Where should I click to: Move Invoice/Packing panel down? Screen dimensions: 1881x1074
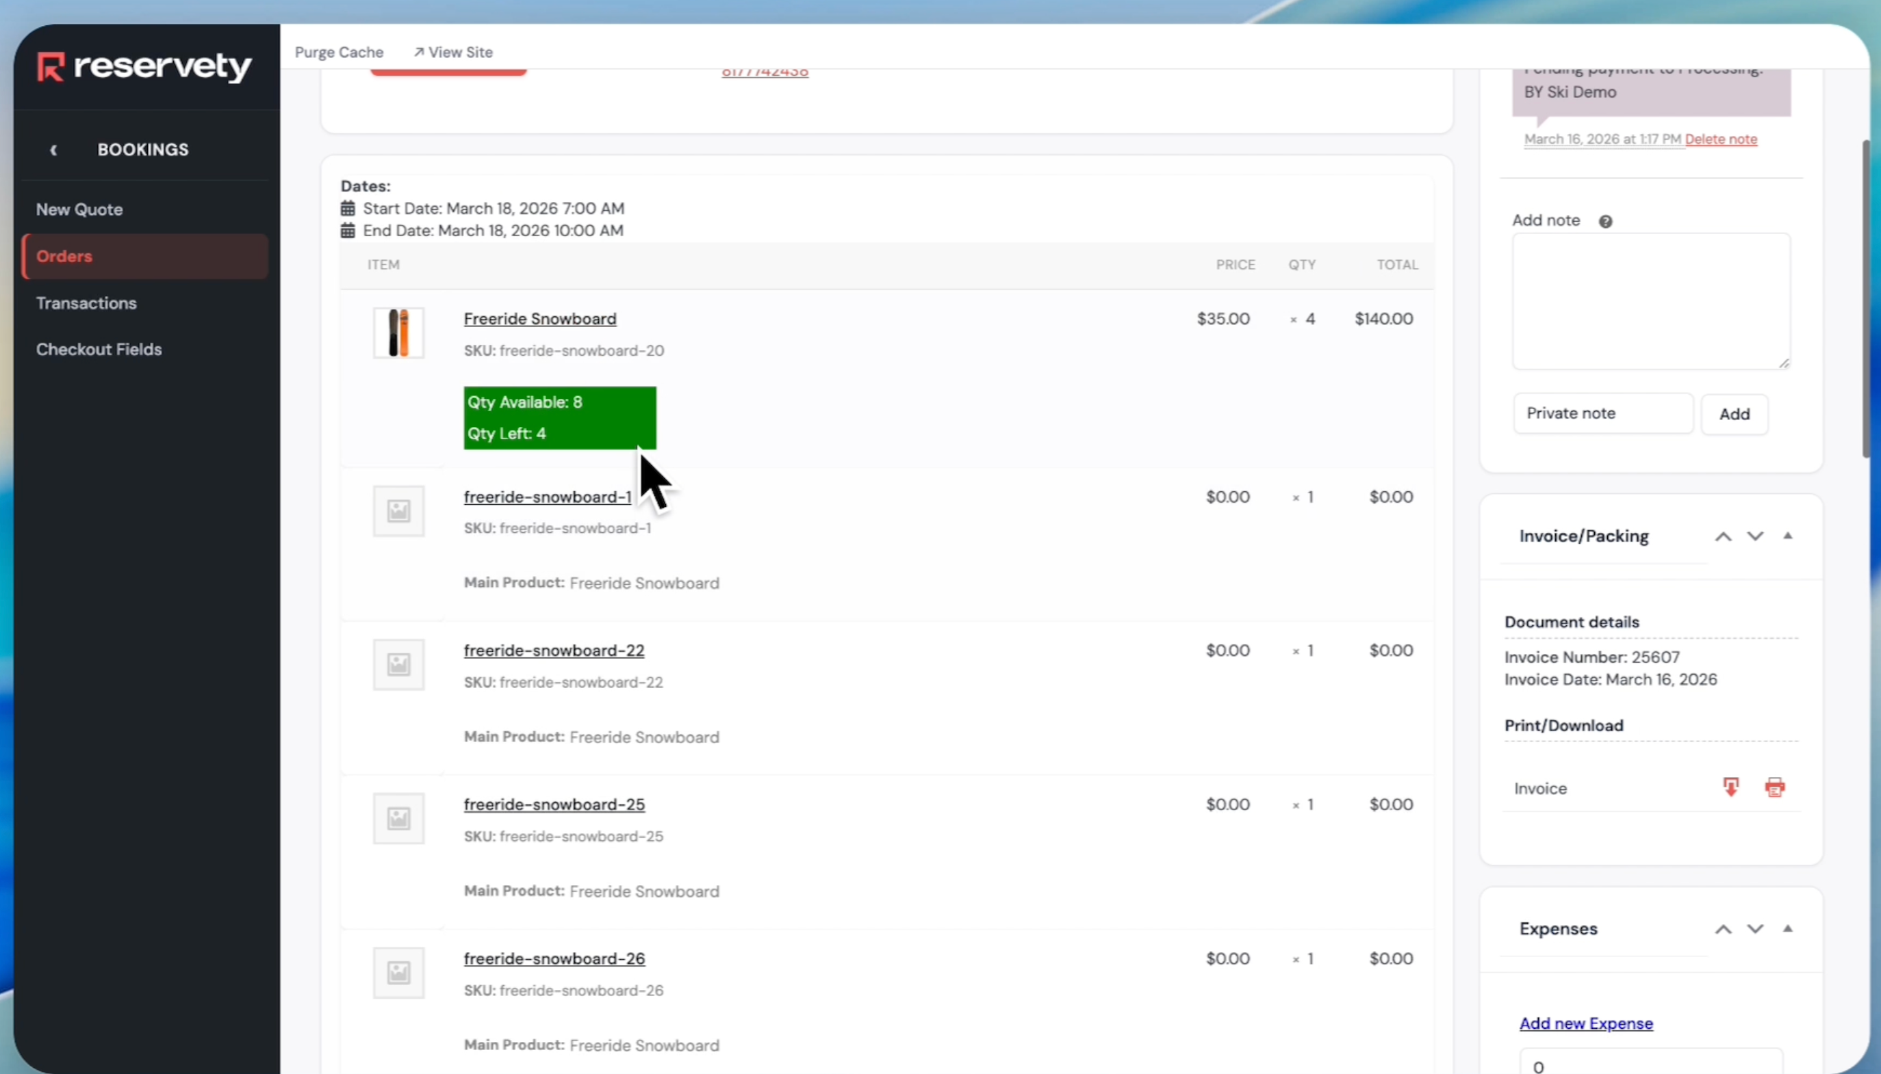point(1755,537)
